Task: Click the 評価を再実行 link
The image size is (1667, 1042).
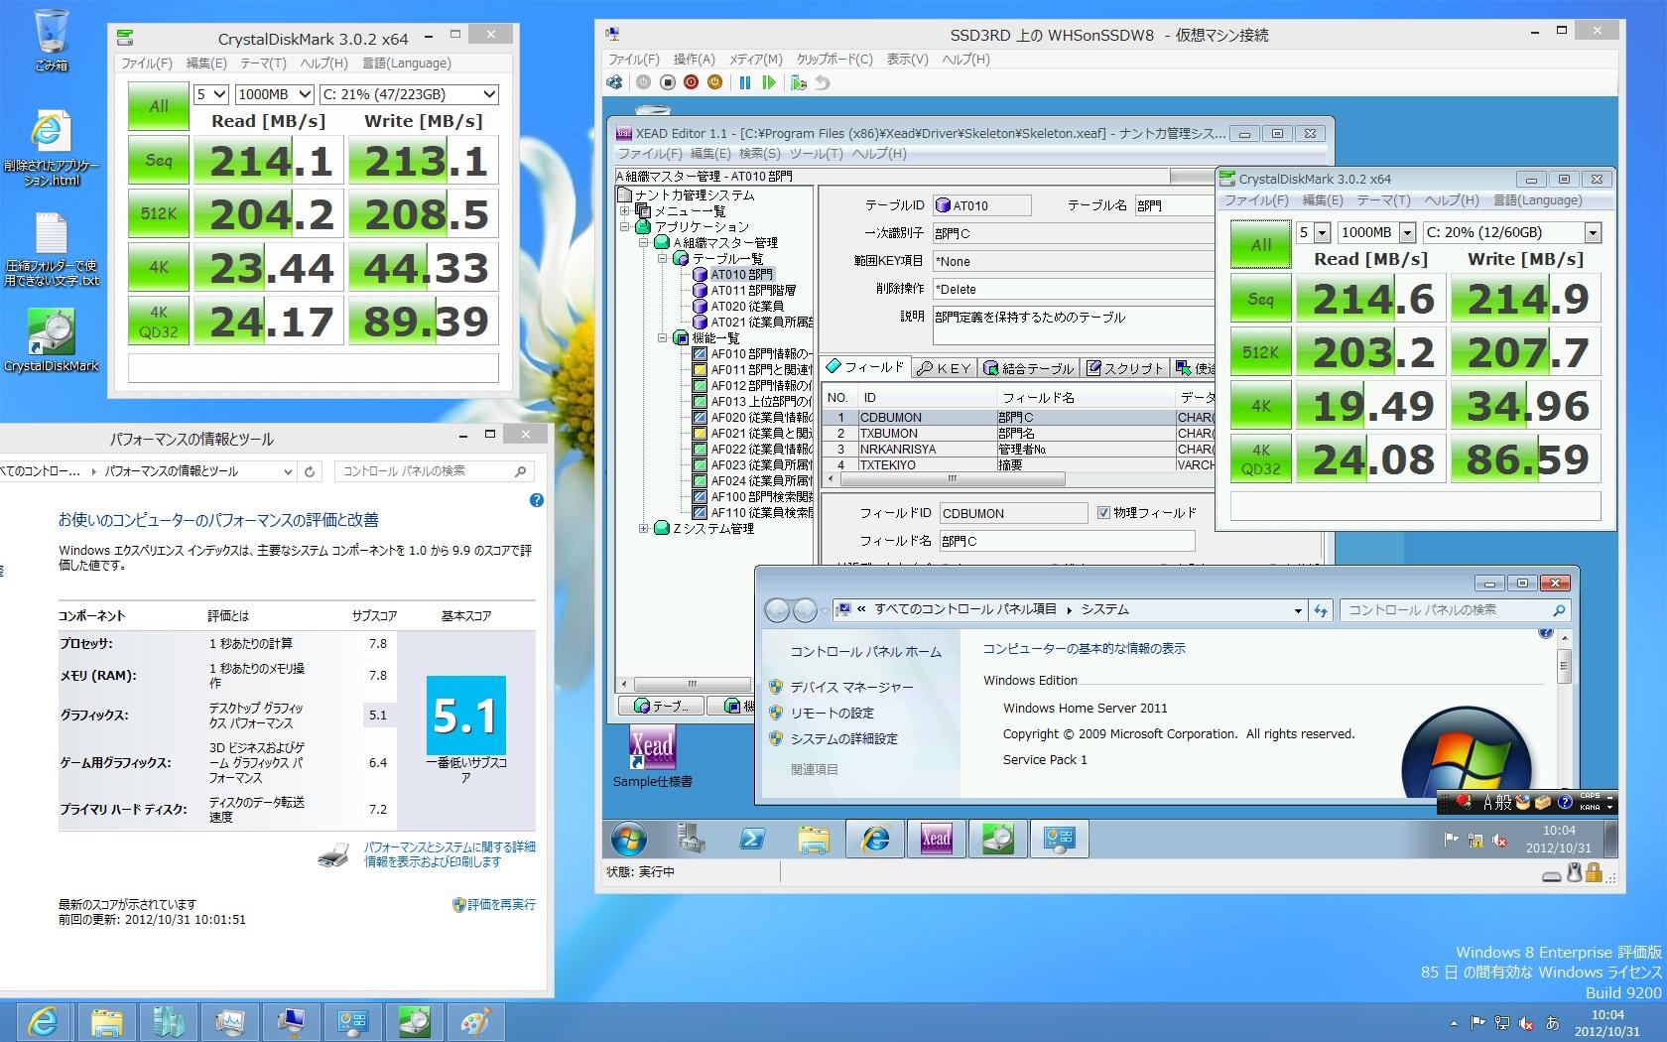Action: pos(500,905)
